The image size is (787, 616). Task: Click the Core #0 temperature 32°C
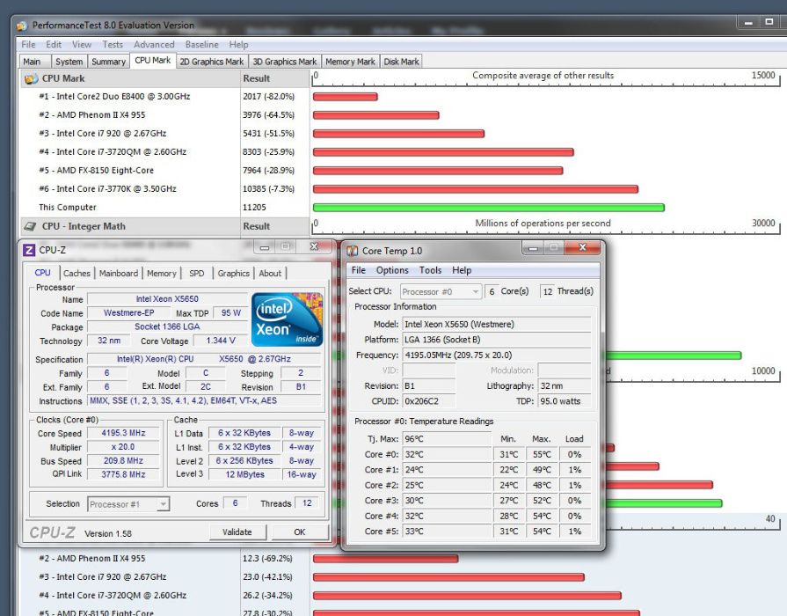coord(447,454)
